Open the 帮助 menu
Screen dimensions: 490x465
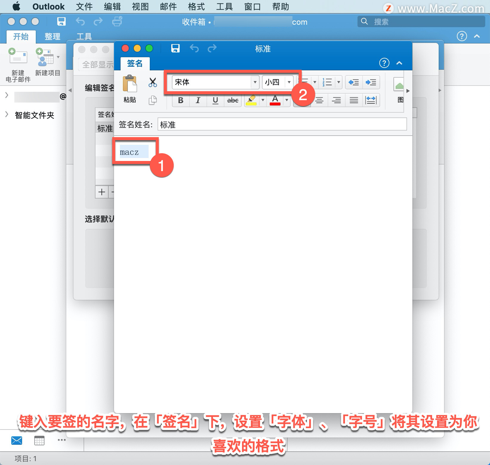(281, 7)
